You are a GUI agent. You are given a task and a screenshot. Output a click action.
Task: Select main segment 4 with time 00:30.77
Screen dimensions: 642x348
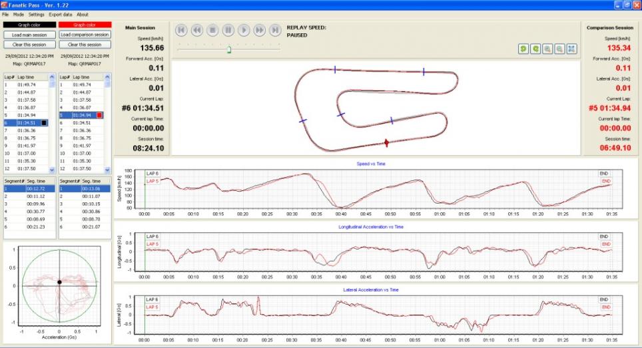[29, 212]
